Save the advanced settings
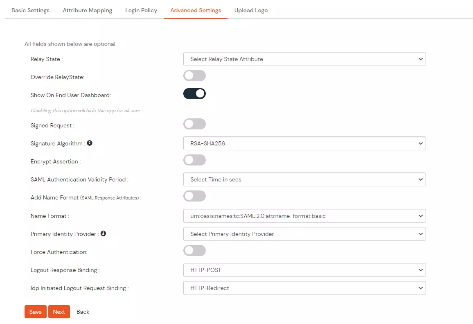 [35, 311]
